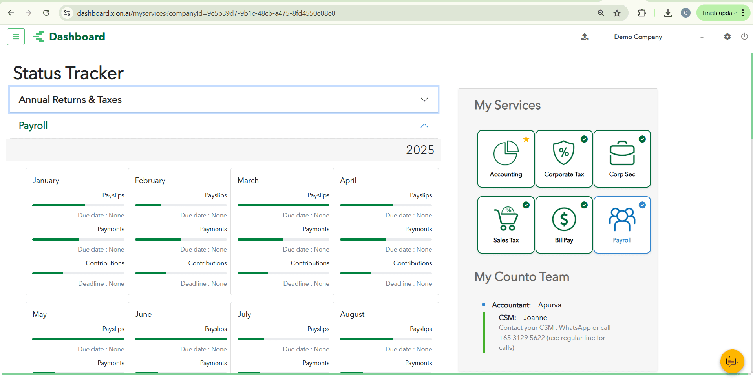Click March Payments label
This screenshot has width=753, height=380.
(316, 229)
